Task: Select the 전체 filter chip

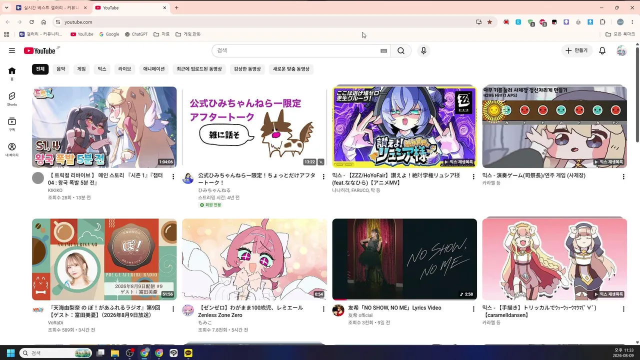Action: click(40, 69)
